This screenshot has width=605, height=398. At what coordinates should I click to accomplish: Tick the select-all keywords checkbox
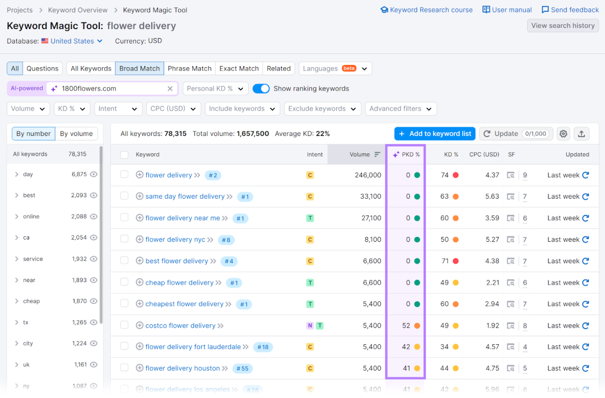[x=124, y=154]
